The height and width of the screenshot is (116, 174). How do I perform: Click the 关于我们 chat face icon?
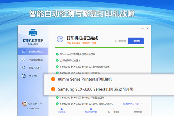tap(24, 76)
